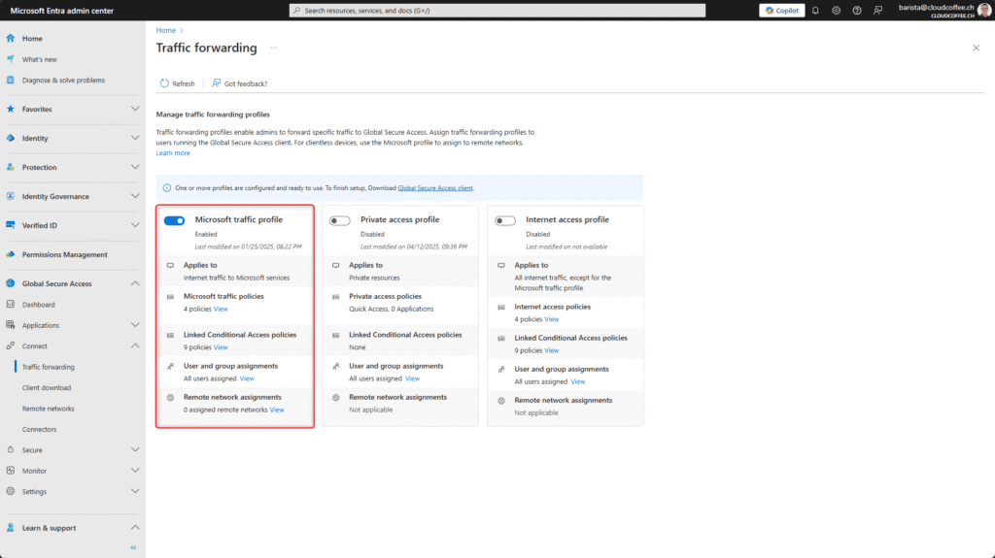Viewport: 995px width, 558px height.
Task: Click the Got feedback? button
Action: pos(239,83)
